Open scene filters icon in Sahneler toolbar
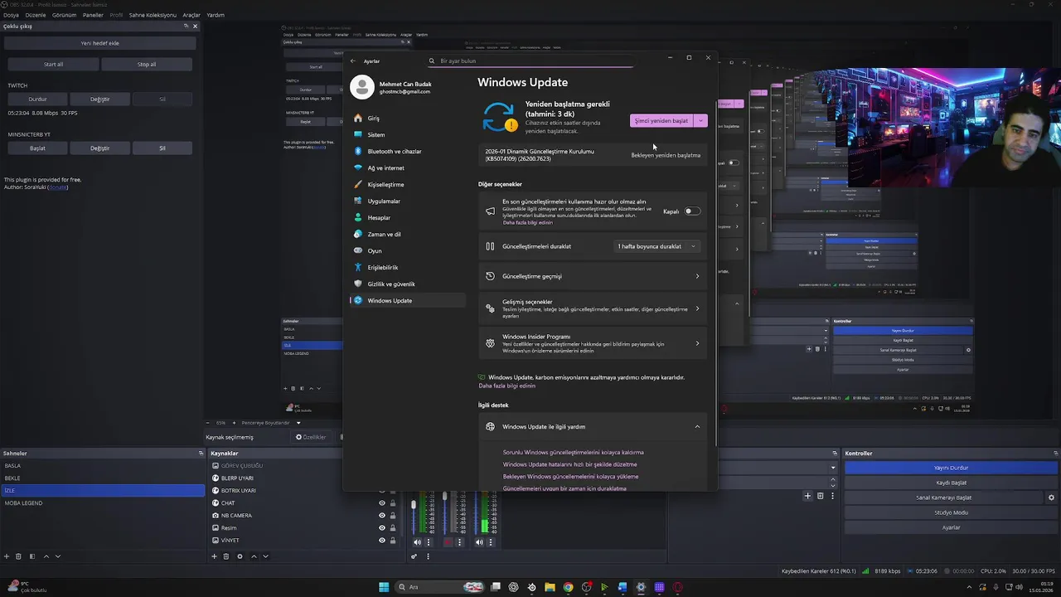 32,556
